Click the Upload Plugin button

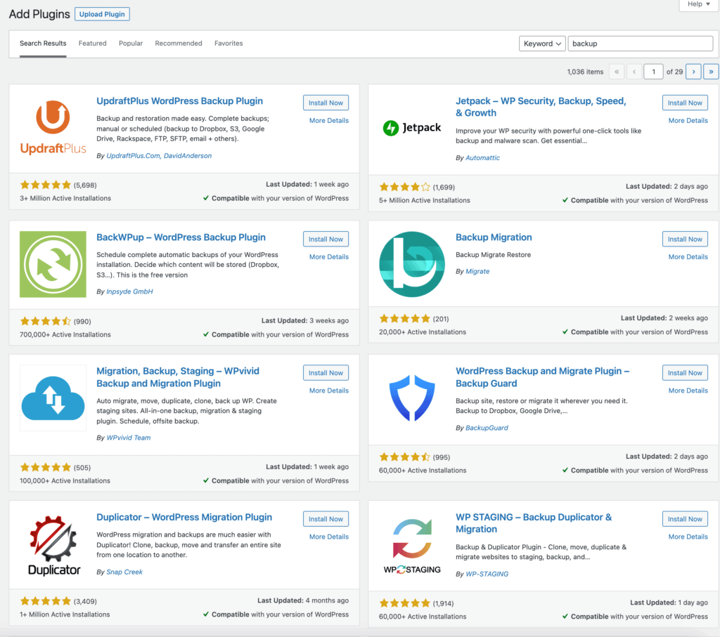coord(102,14)
